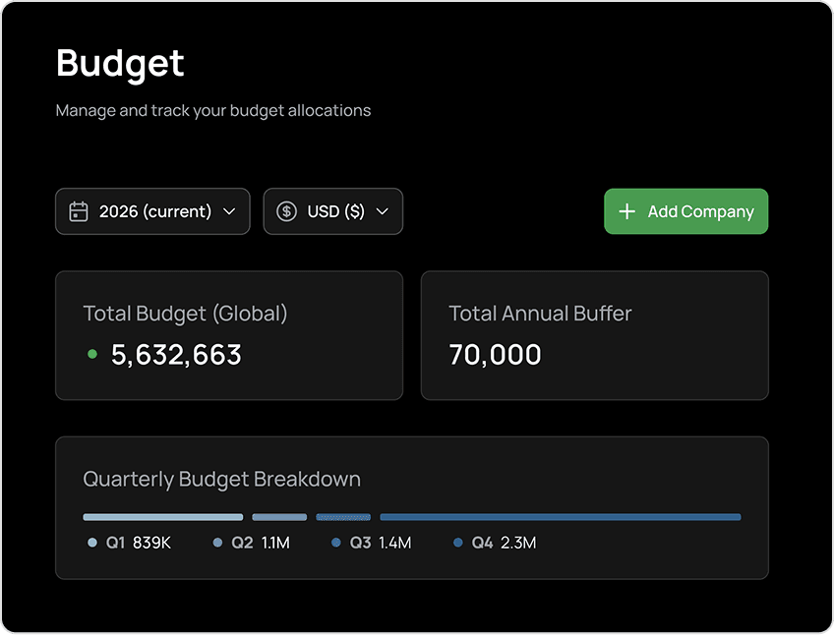
Task: Click the chevron beside USD ($)
Action: [383, 210]
